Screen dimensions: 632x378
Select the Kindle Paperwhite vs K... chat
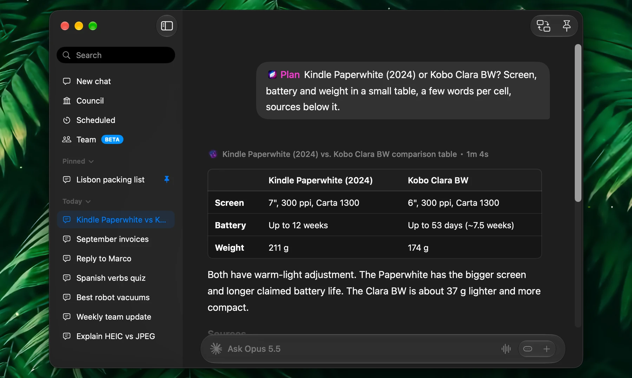[116, 220]
